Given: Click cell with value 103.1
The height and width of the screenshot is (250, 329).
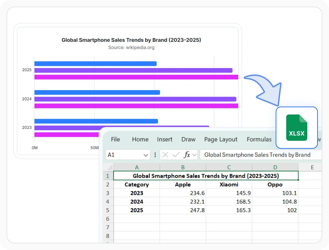Looking at the screenshot, I should pos(275,193).
